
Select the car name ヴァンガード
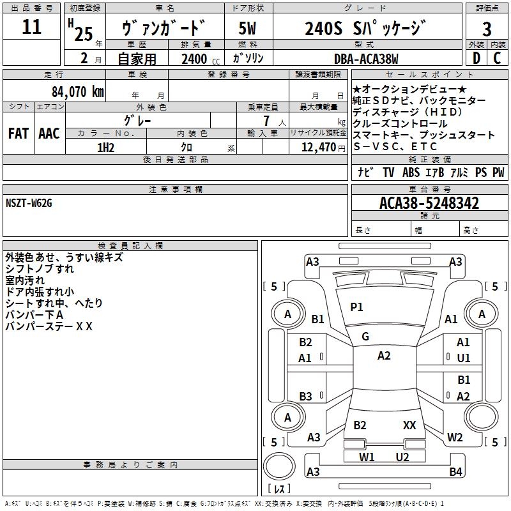pyautogui.click(x=165, y=27)
